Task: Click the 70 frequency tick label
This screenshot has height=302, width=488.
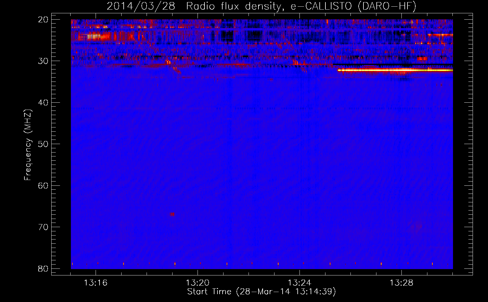Action: [x=43, y=227]
